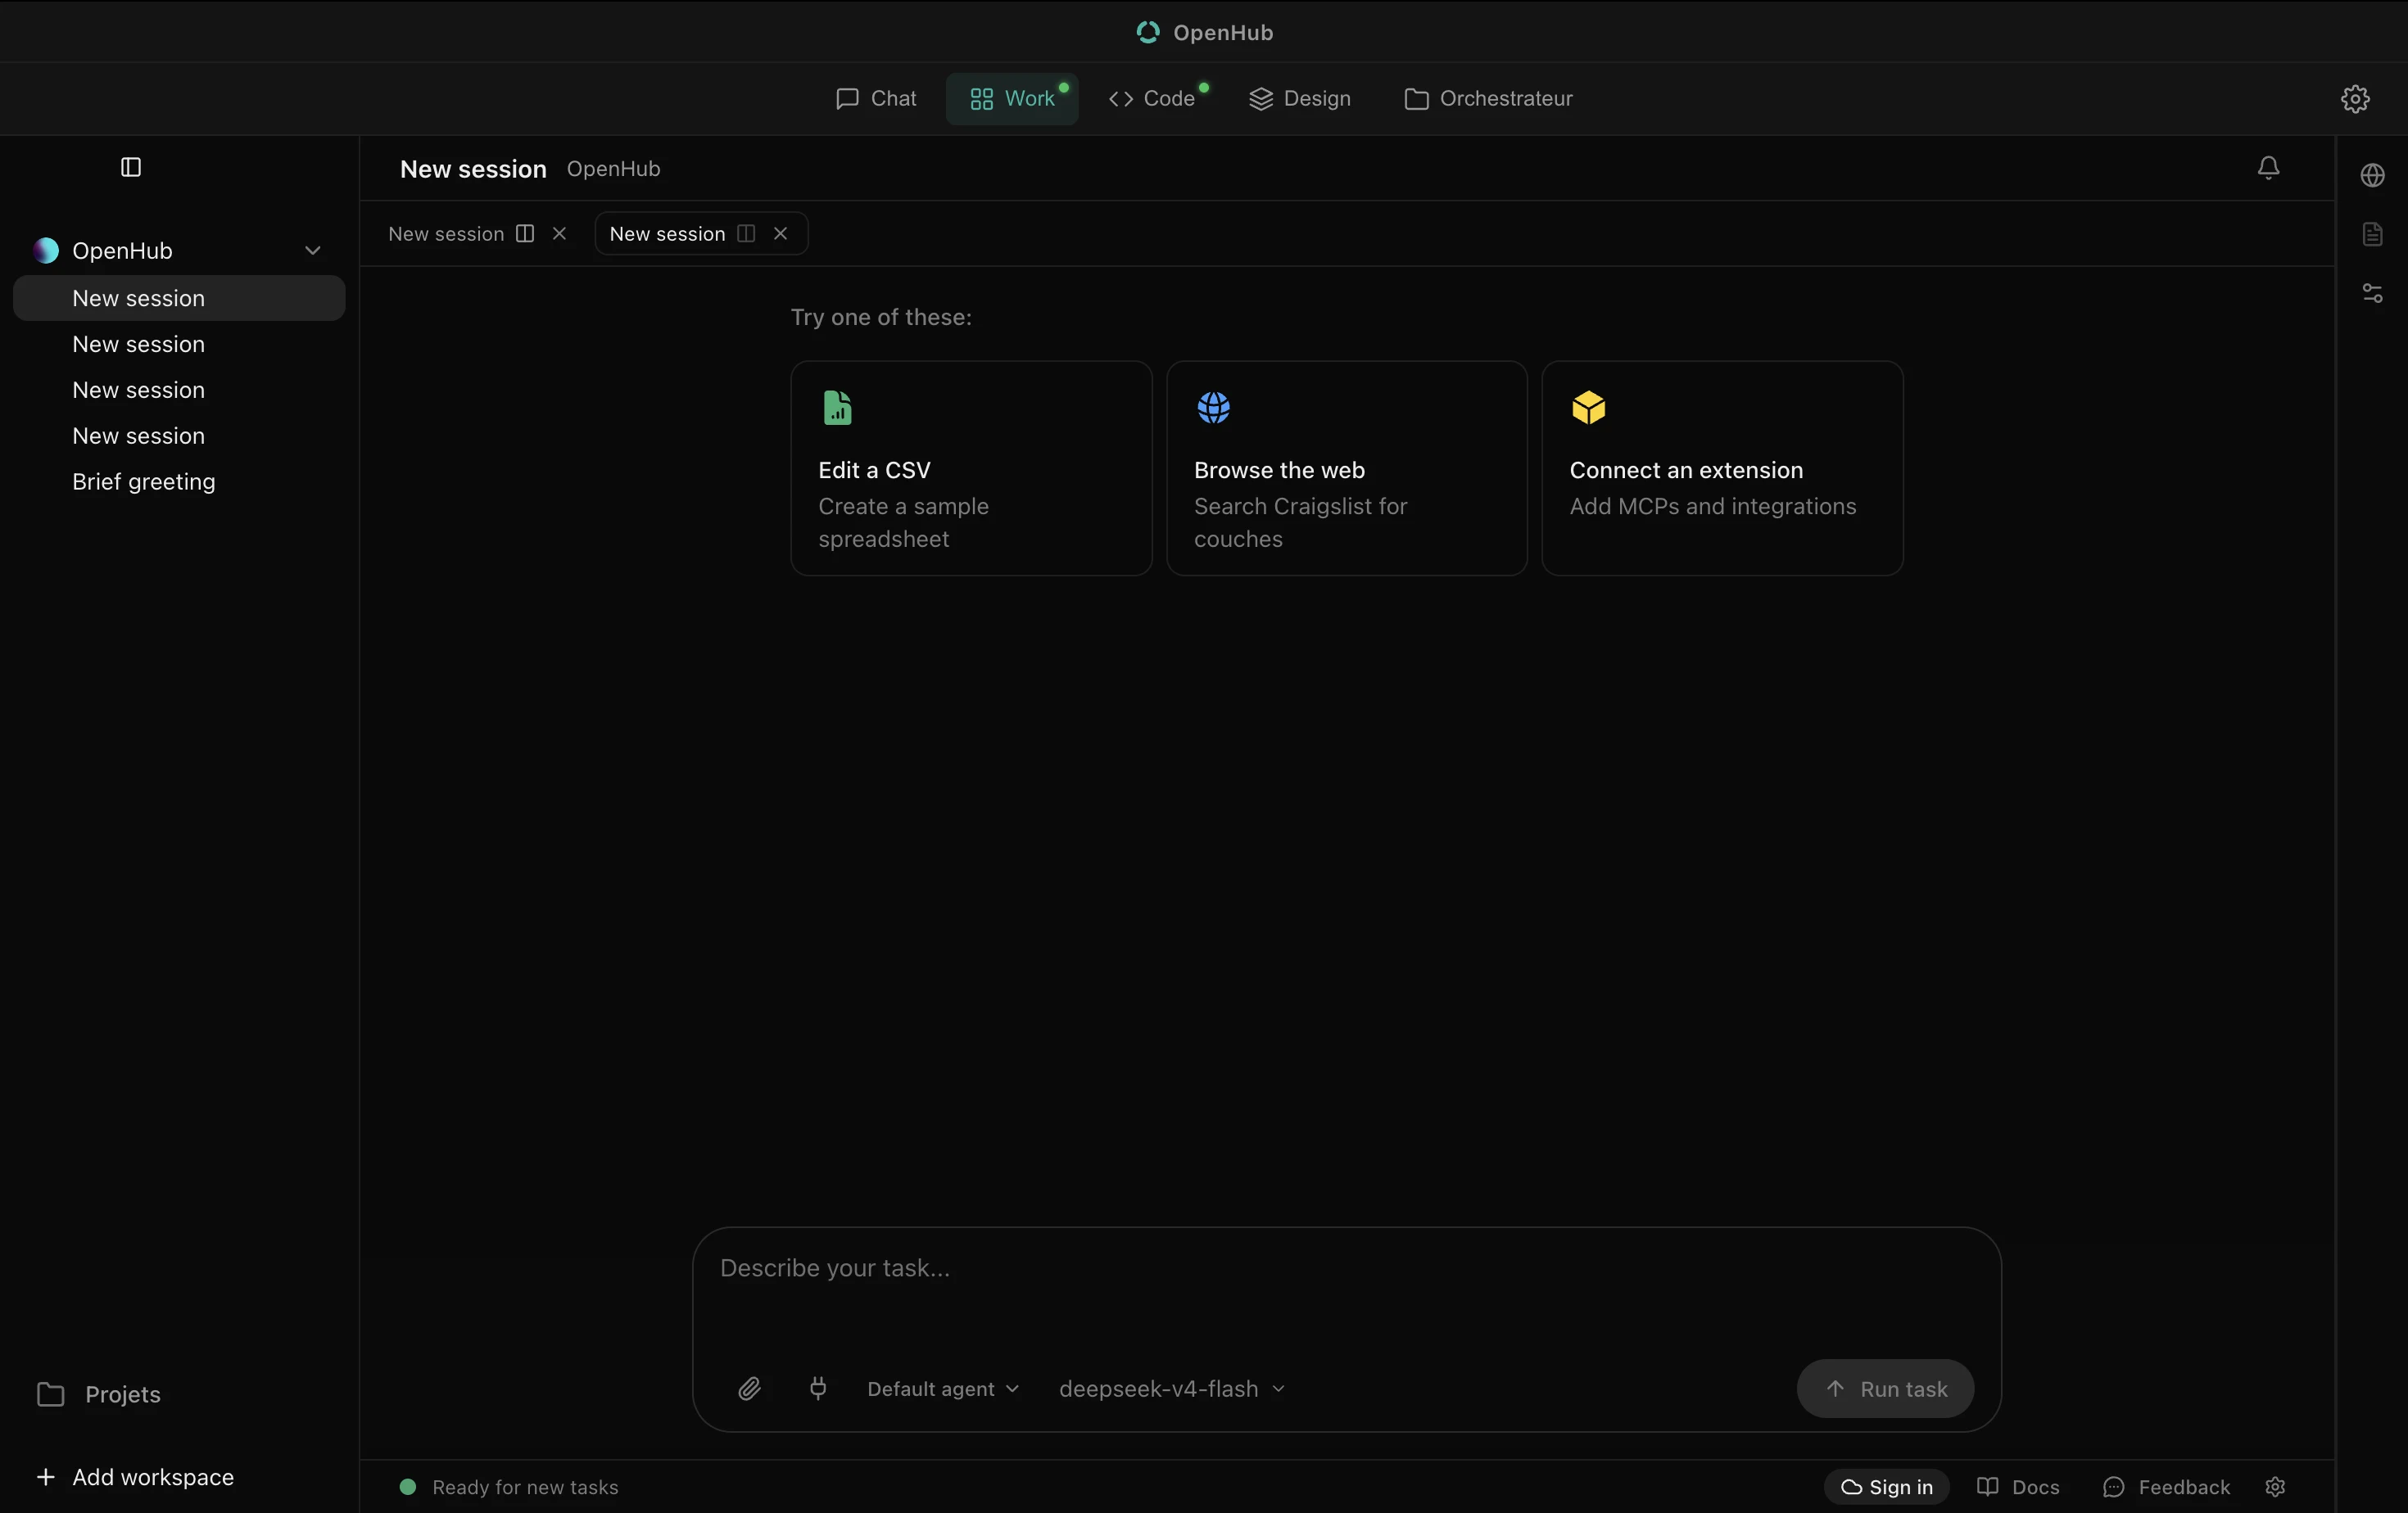The image size is (2408, 1513).
Task: Choose the Connect an extension card
Action: (x=1722, y=468)
